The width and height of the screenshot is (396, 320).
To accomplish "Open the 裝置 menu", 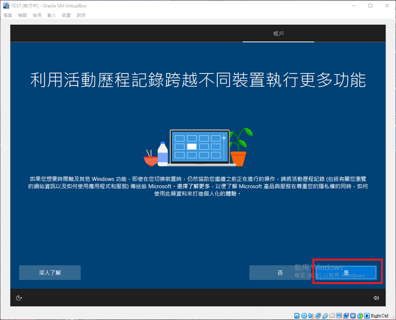I will (x=66, y=15).
